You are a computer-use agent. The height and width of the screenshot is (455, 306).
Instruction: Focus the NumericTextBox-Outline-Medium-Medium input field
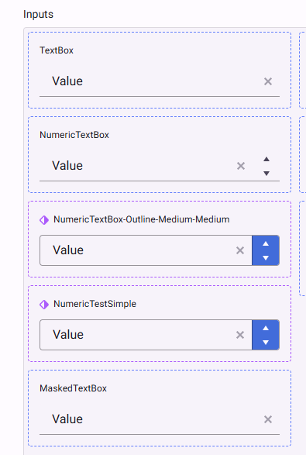pyautogui.click(x=137, y=250)
